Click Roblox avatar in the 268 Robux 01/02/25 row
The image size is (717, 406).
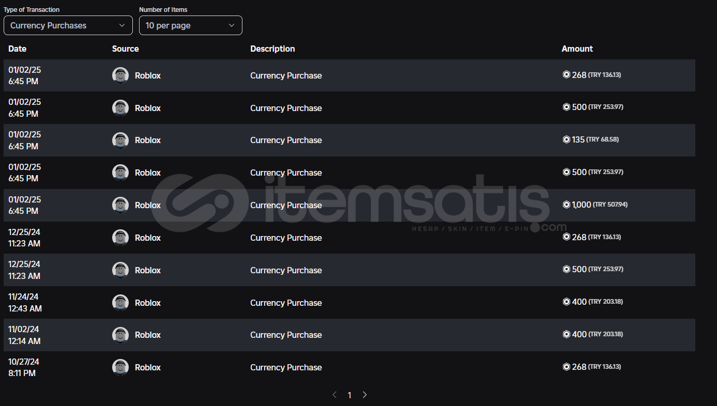click(x=120, y=75)
